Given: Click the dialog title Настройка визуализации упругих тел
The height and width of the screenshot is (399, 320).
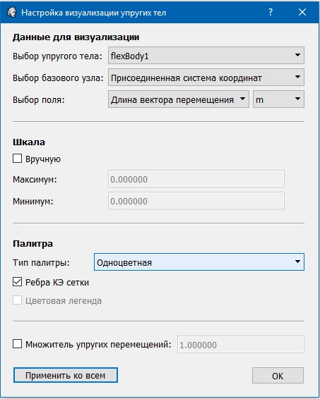Looking at the screenshot, I should 93,13.
